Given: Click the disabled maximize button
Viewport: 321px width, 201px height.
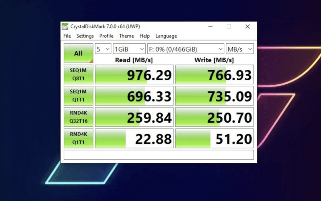Looking at the screenshot, I should pos(229,26).
